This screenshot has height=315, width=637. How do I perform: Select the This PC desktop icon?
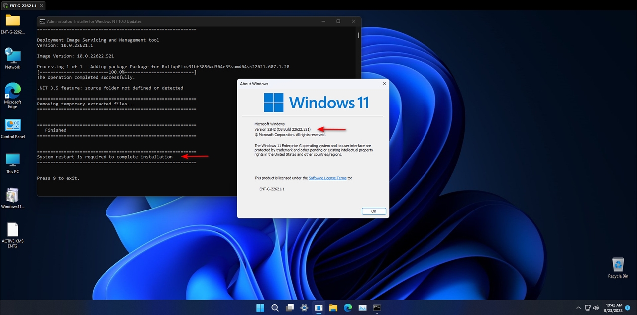click(13, 163)
